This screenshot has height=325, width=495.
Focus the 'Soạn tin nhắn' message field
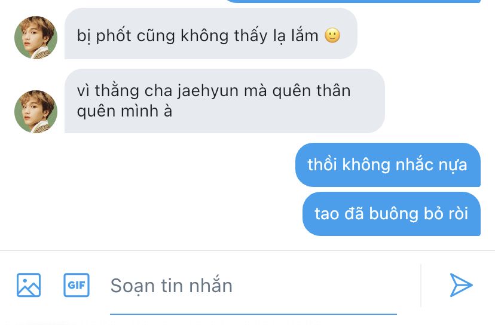[x=253, y=286]
